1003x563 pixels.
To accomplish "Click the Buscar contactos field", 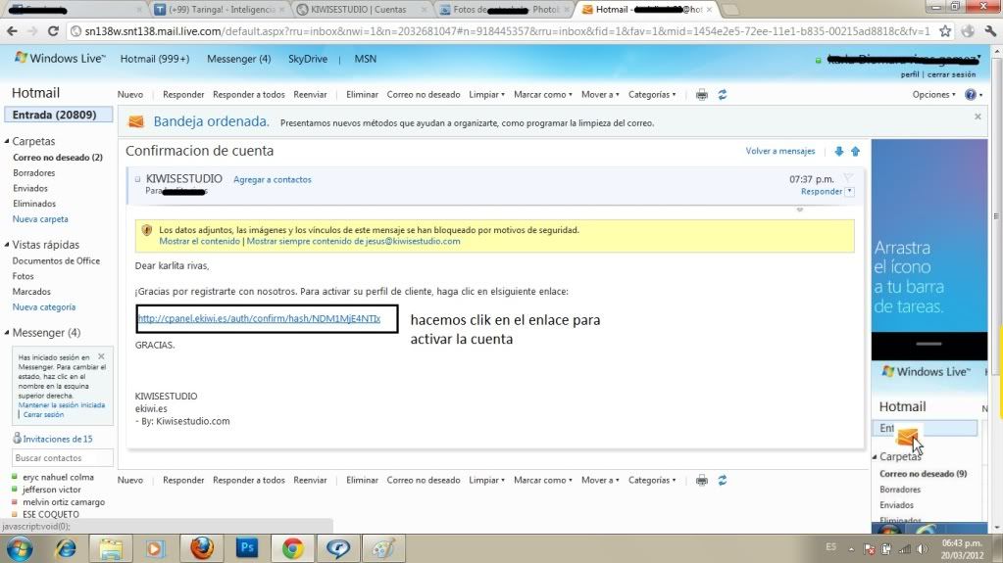I will tap(63, 457).
